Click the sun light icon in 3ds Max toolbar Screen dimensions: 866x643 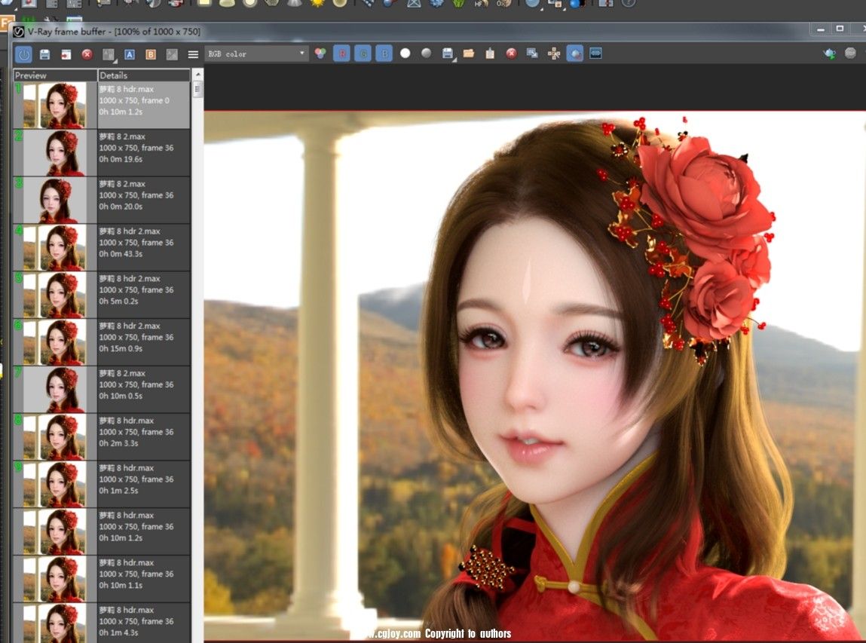click(317, 3)
